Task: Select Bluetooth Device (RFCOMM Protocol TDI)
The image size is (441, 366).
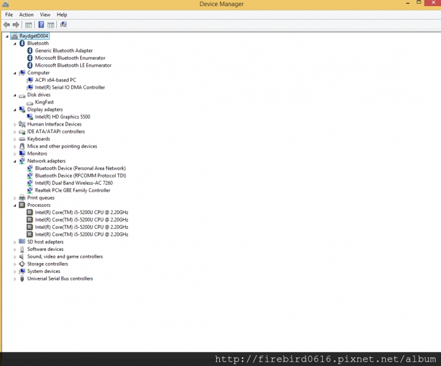Action: click(80, 176)
